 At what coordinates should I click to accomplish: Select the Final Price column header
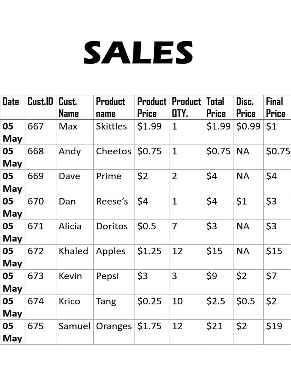tap(275, 107)
